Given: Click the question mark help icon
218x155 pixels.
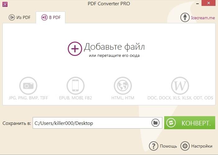Looking at the screenshot, I should coord(154,146).
